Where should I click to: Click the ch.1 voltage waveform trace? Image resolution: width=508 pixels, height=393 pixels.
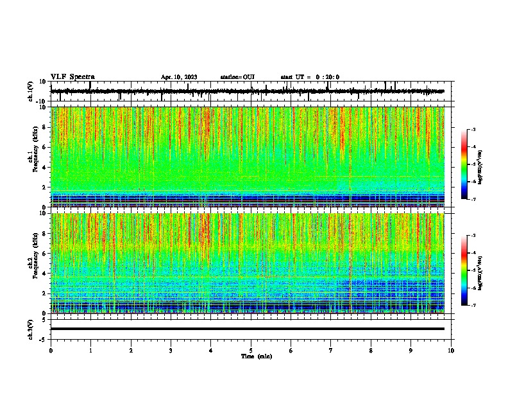(248, 91)
